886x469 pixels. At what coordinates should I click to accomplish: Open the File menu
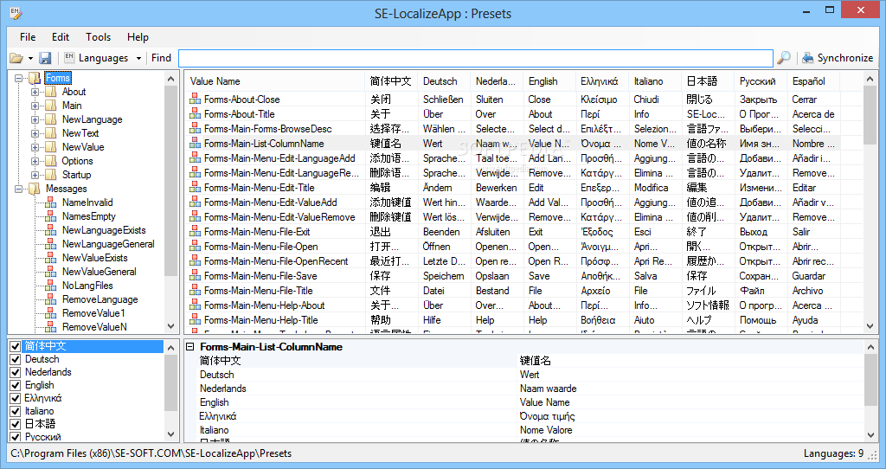(x=28, y=36)
